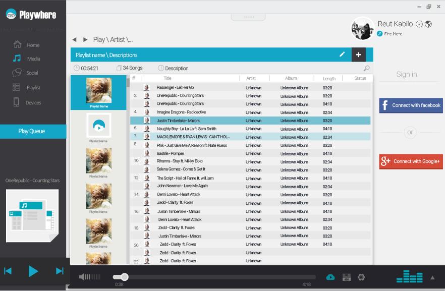Click the now playing artwork image
Screen dimensions: 445x291
tap(32, 215)
